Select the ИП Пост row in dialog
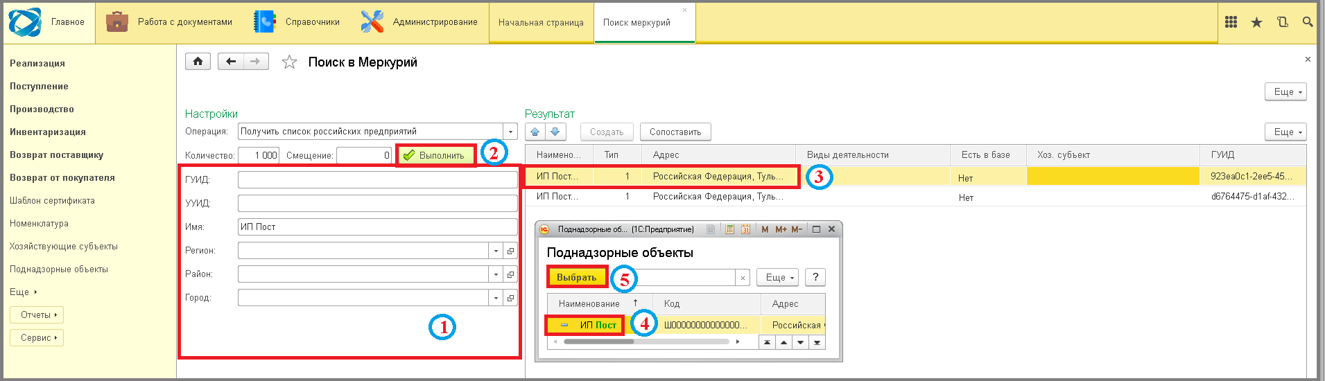Screen dimensions: 1325x381 click(x=686, y=325)
